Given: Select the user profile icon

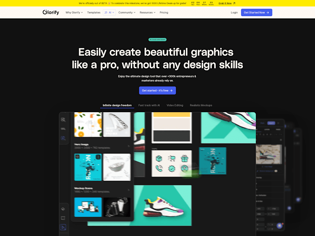Looking at the screenshot, I should point(184,168).
